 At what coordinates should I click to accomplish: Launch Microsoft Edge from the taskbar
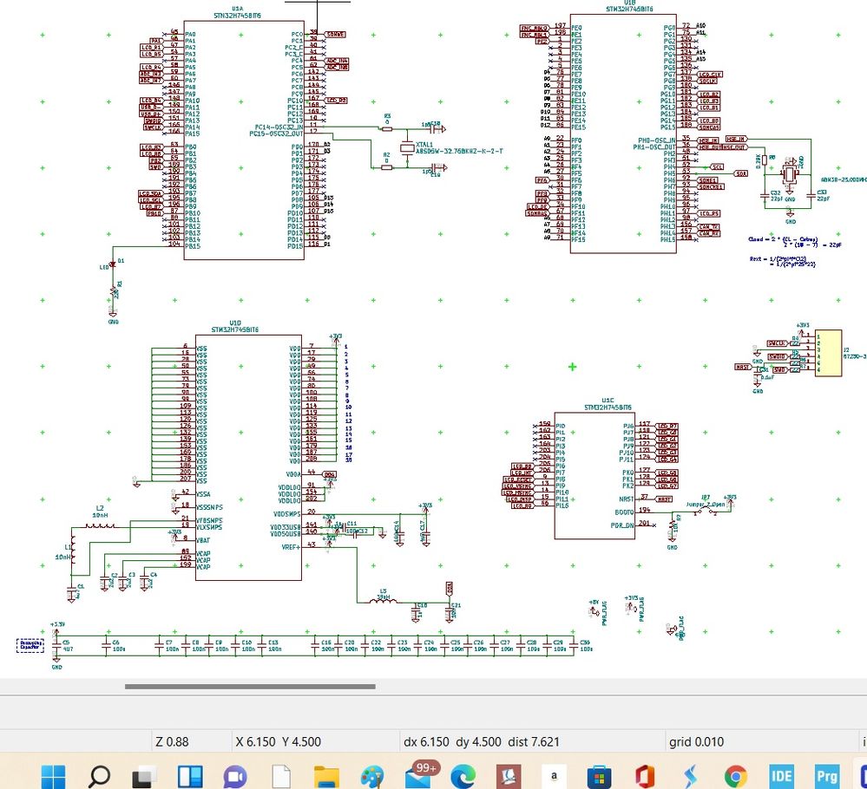463,777
